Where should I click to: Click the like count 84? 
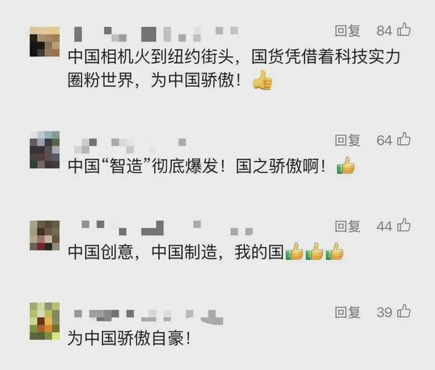pos(384,30)
